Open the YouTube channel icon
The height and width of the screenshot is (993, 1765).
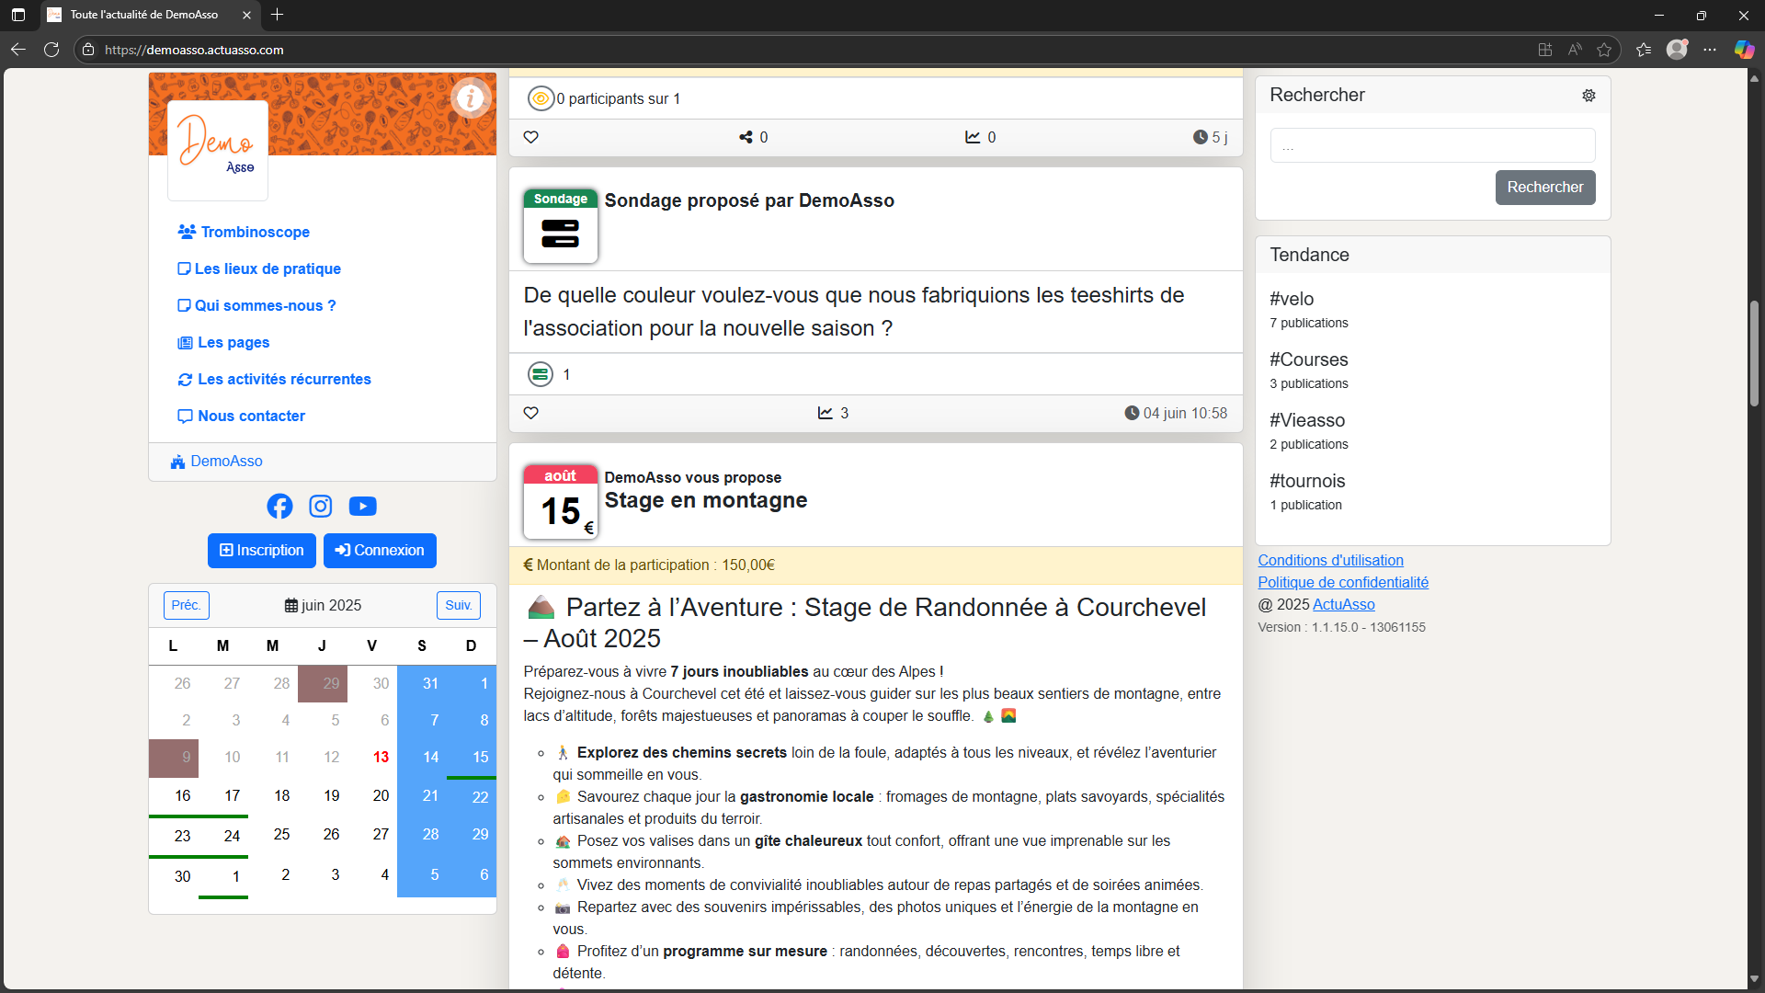pos(362,506)
